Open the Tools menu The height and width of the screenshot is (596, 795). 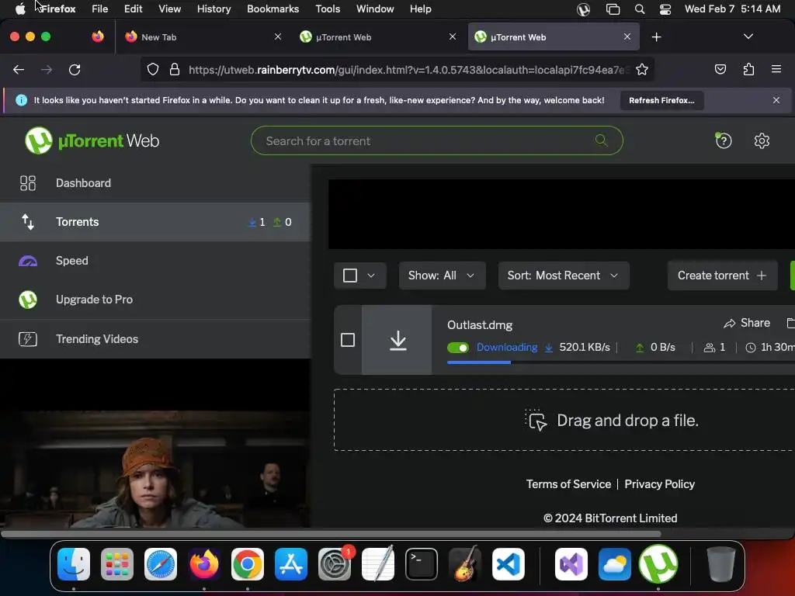328,9
